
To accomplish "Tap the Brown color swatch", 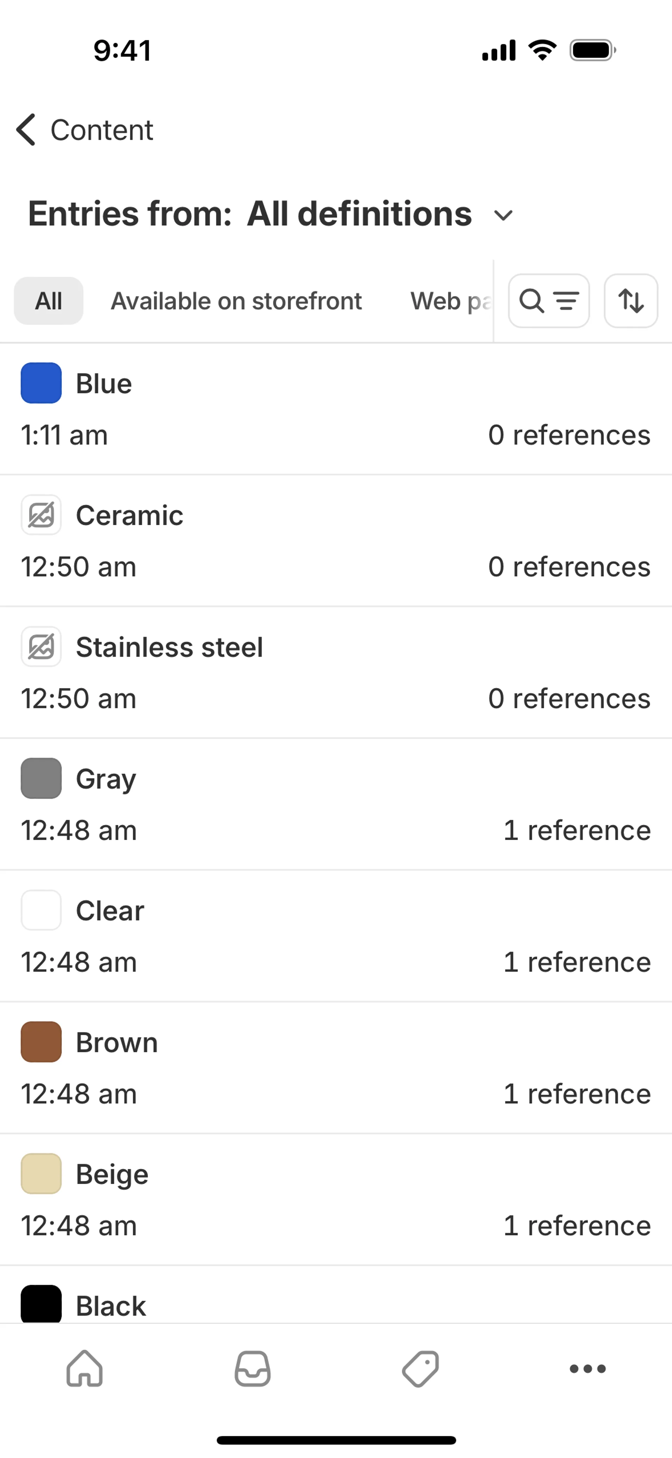I will 41,1042.
